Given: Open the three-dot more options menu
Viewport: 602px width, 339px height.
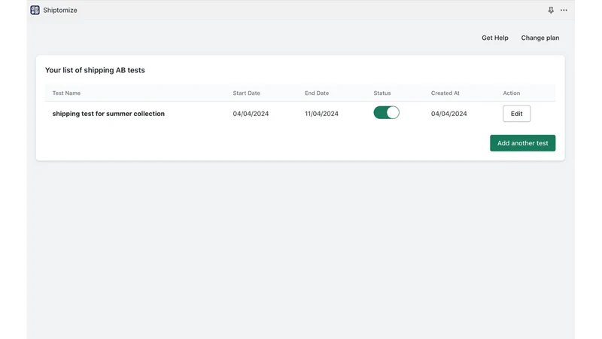Looking at the screenshot, I should pos(564,11).
